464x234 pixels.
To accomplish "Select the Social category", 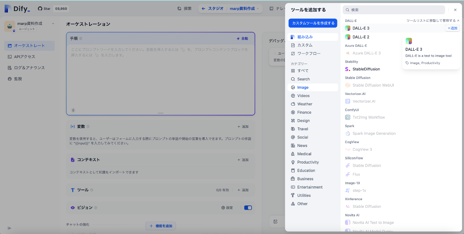I will pyautogui.click(x=313, y=137).
